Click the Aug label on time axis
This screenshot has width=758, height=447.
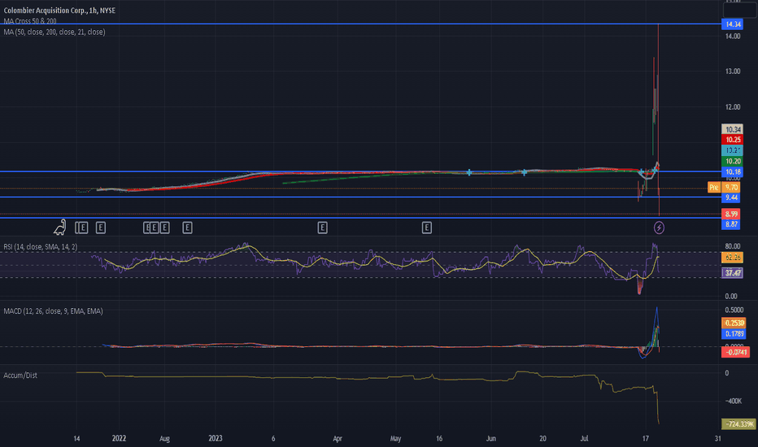pos(164,439)
